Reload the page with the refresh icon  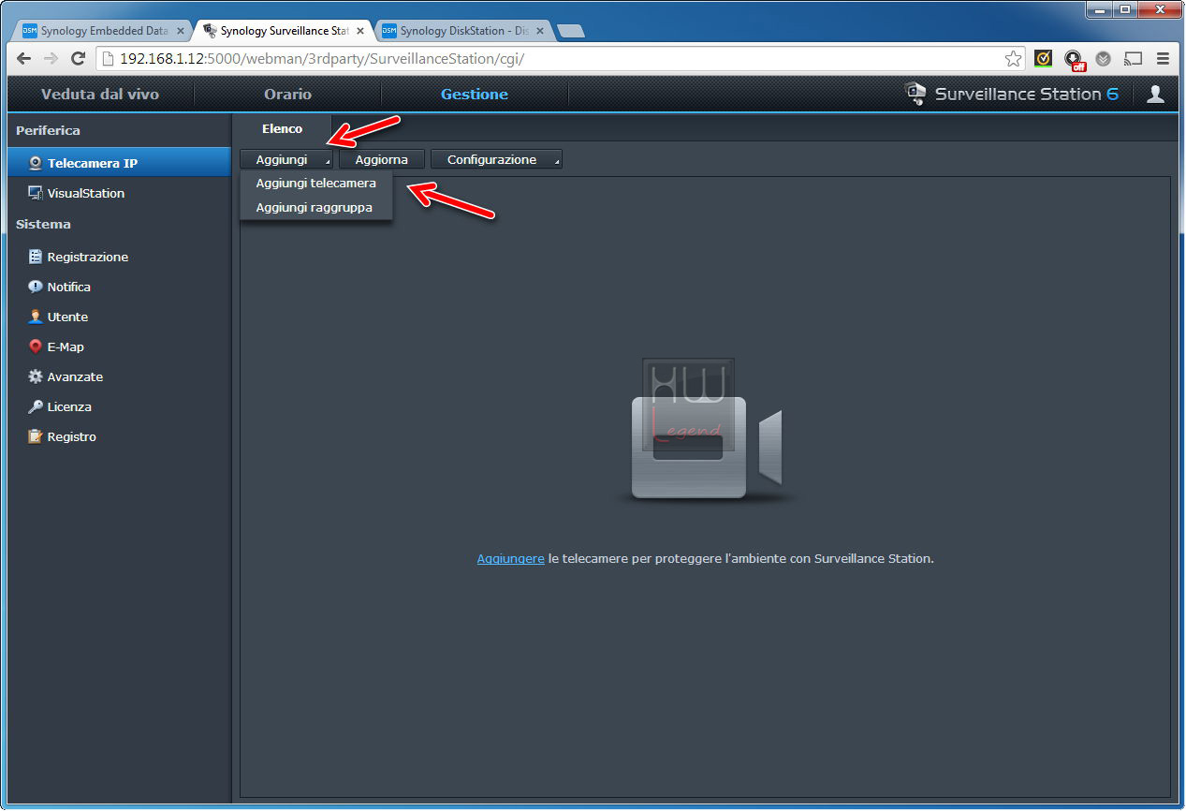(79, 58)
